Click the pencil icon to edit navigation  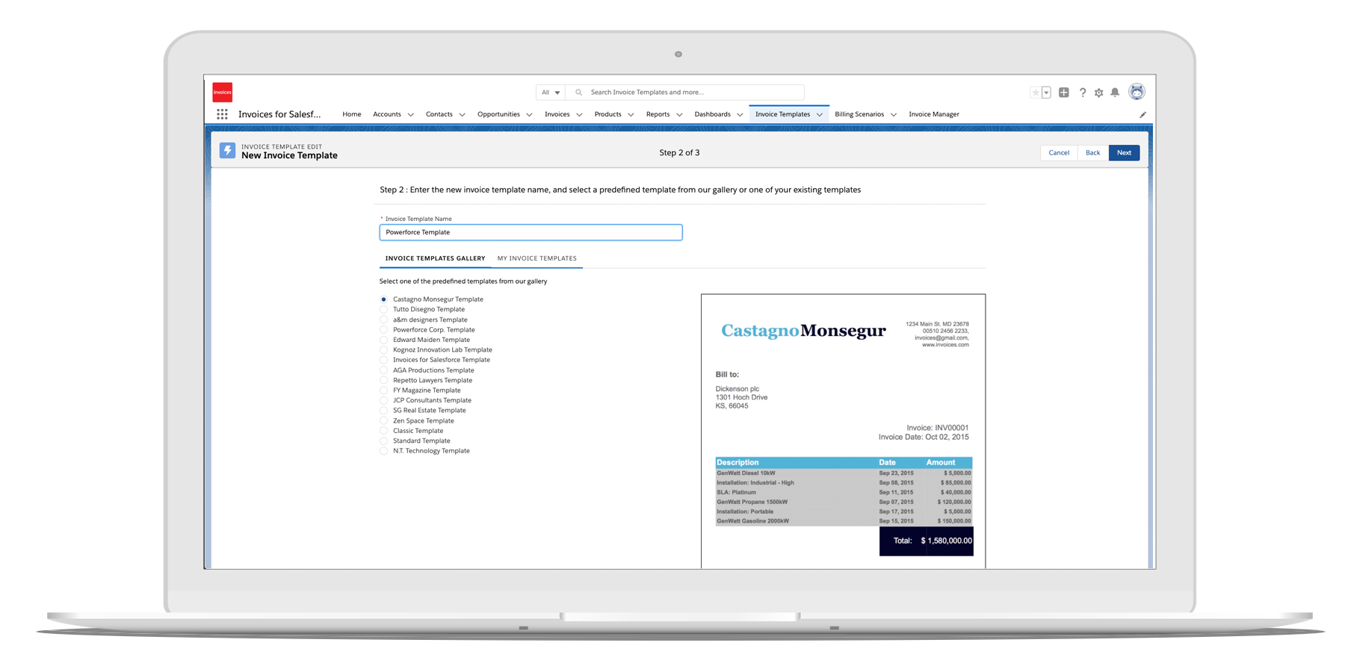(x=1143, y=115)
